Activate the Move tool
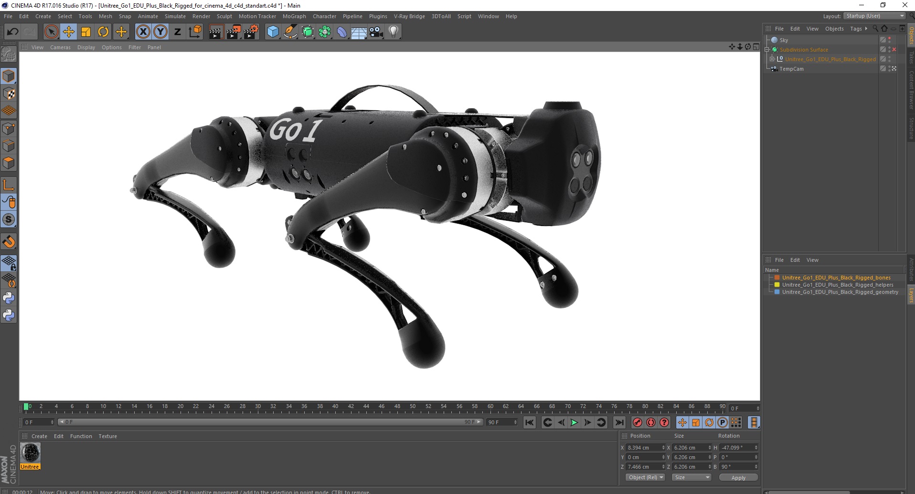Image resolution: width=915 pixels, height=494 pixels. [x=69, y=32]
